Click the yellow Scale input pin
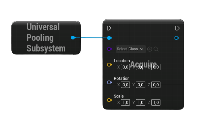Viewport: 216px width, 135px height. (109, 100)
